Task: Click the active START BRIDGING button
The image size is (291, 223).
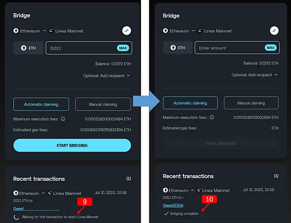Action: (72, 145)
